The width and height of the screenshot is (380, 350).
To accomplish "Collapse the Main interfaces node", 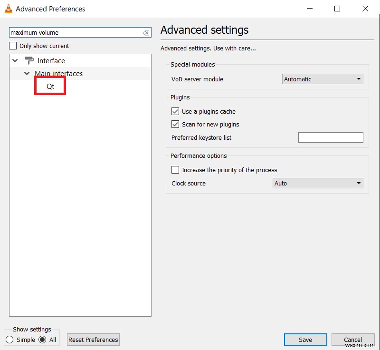I will (x=27, y=73).
